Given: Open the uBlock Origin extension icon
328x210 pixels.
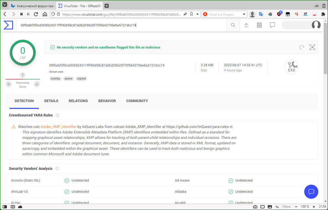Looking at the screenshot, I should point(279,14).
